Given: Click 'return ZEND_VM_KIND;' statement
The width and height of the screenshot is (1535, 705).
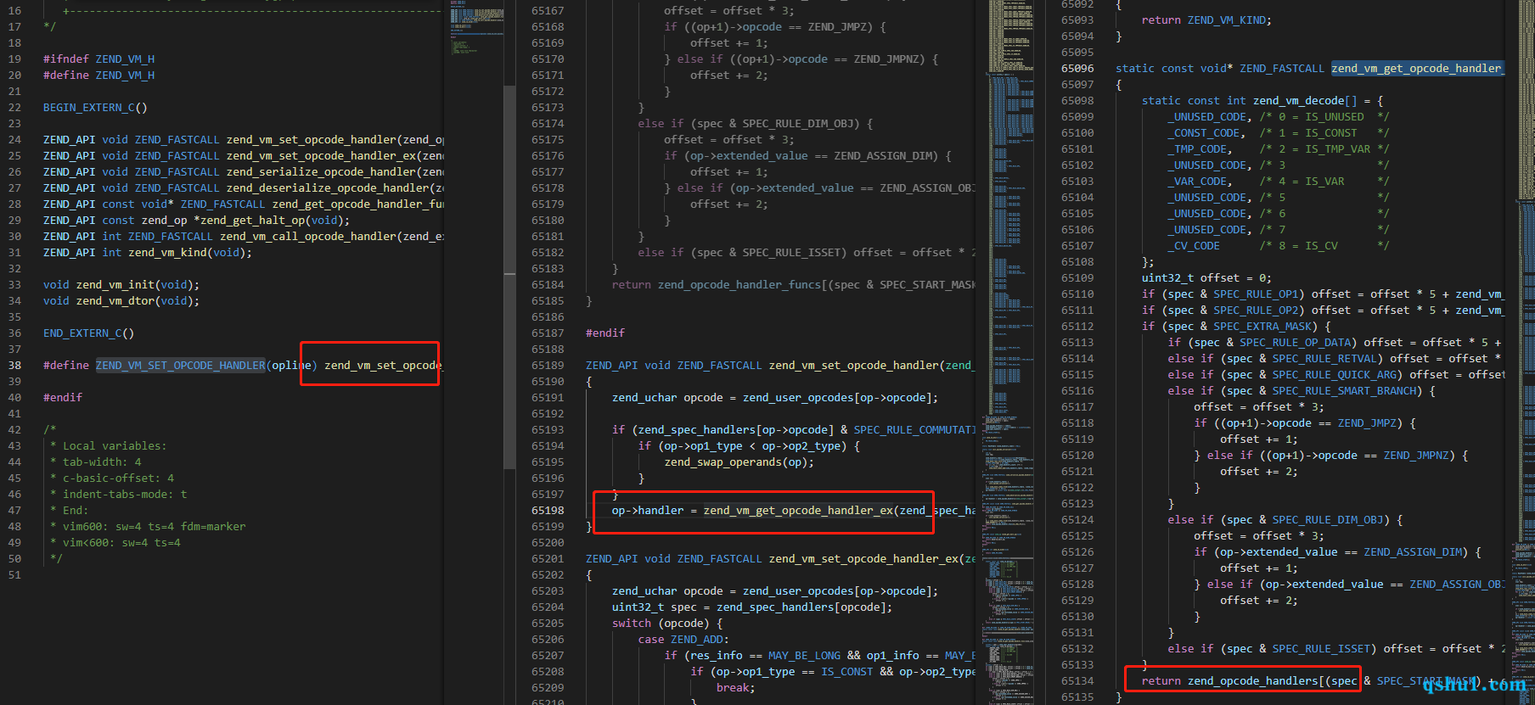Looking at the screenshot, I should (1206, 20).
